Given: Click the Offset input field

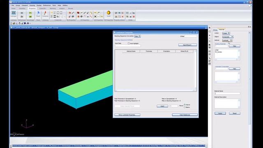Looking at the screenshot, I should click(191, 36).
